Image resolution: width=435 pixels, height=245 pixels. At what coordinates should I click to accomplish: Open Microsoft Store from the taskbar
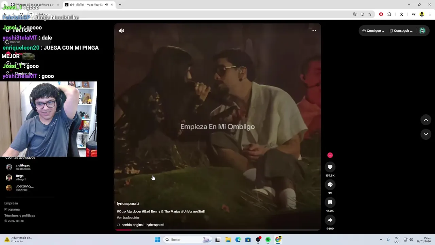click(x=248, y=240)
